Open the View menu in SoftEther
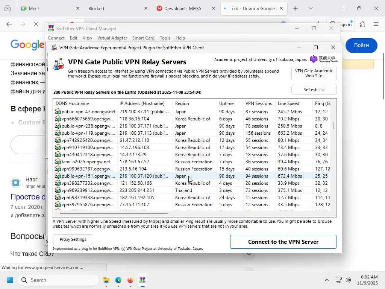This screenshot has width=385, height=289. click(x=87, y=38)
